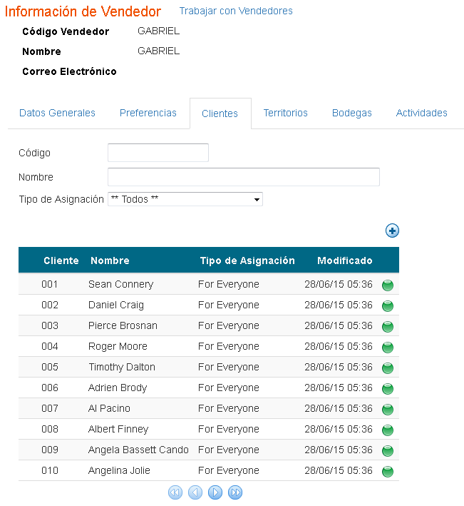464x506 pixels.
Task: Click green status icon for Sean Connery
Action: pos(388,285)
